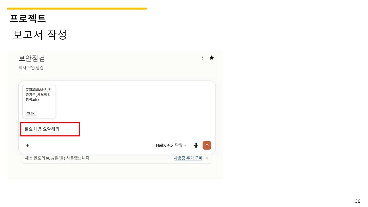Expand the chevron beside 확장
The width and height of the screenshot is (368, 207).
point(185,145)
